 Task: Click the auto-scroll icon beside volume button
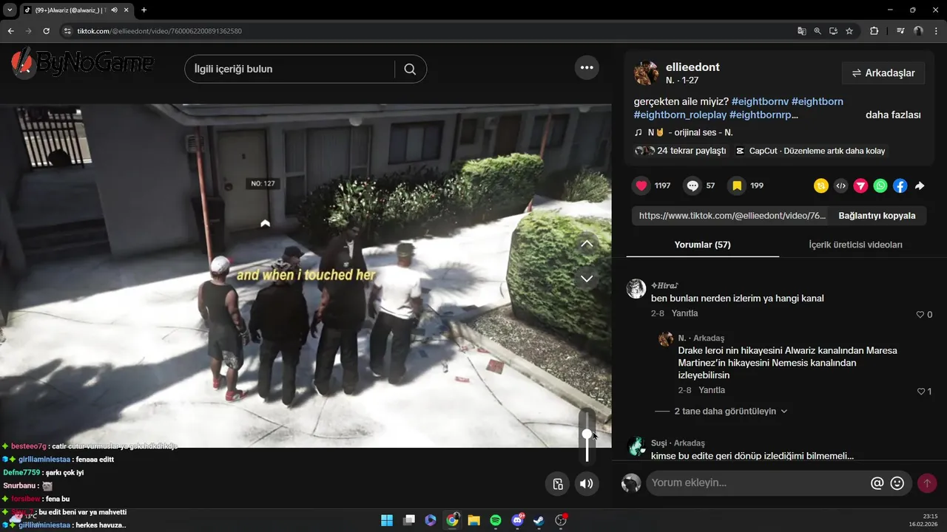coord(558,484)
